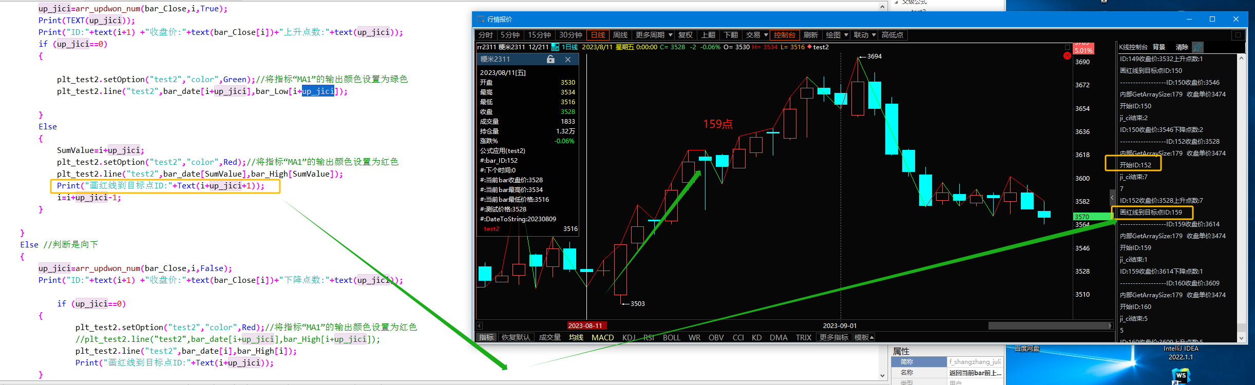Select the OBV indicator

(x=716, y=337)
